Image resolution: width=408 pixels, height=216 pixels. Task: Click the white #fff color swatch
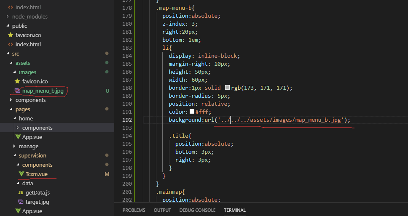[x=192, y=112]
